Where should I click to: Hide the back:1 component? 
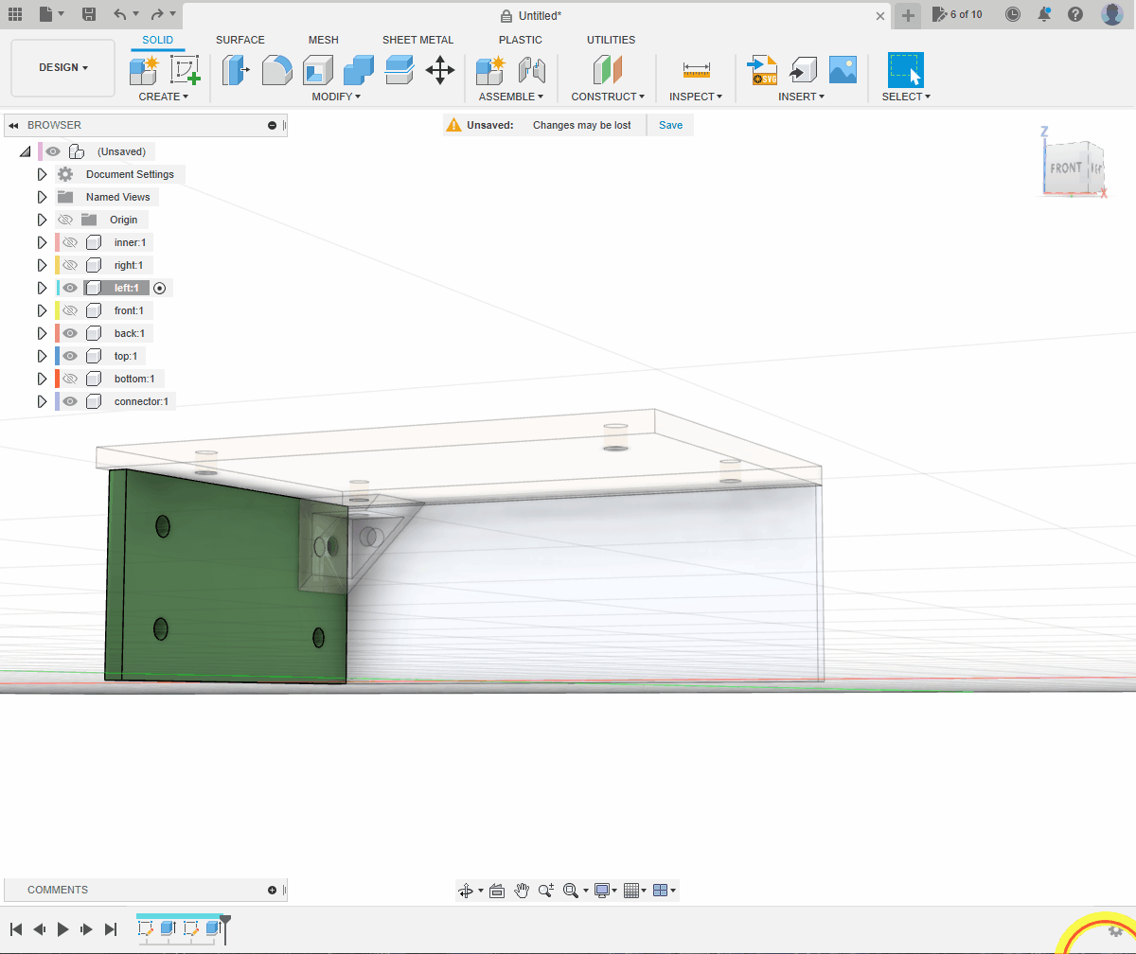(70, 333)
